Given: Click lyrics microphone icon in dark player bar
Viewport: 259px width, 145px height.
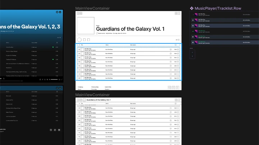Looking at the screenshot, I should point(42,79).
